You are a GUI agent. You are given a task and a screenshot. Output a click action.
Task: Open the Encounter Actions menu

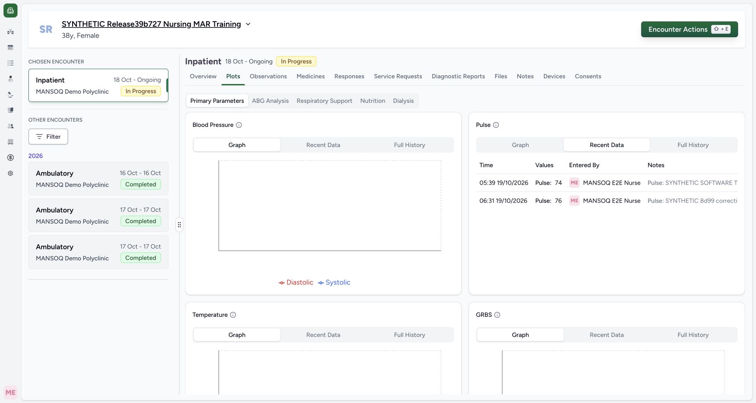click(689, 29)
